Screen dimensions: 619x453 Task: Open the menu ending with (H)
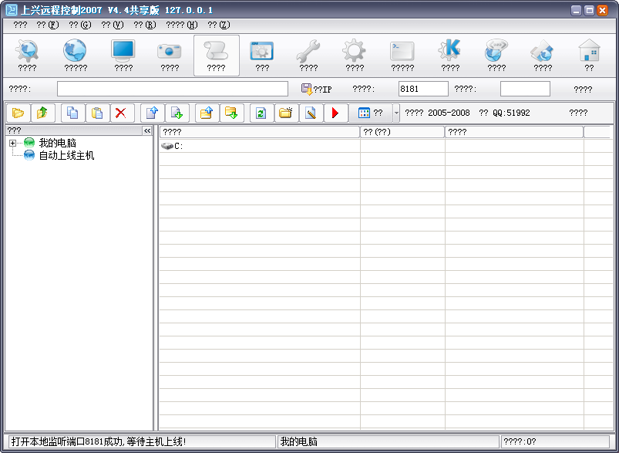181,25
